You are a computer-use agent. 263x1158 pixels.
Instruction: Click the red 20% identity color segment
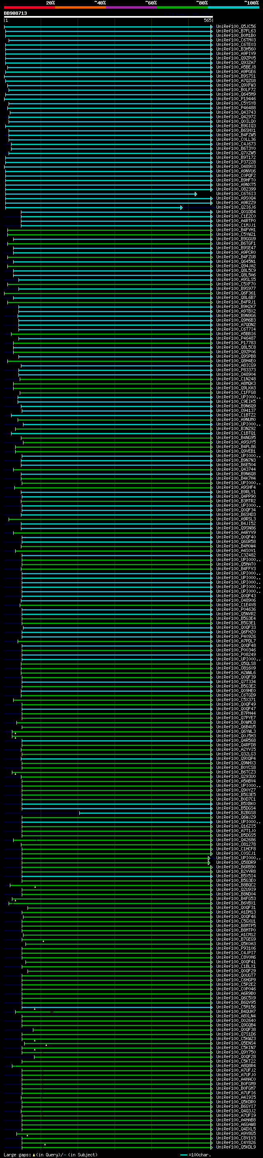click(x=29, y=7)
